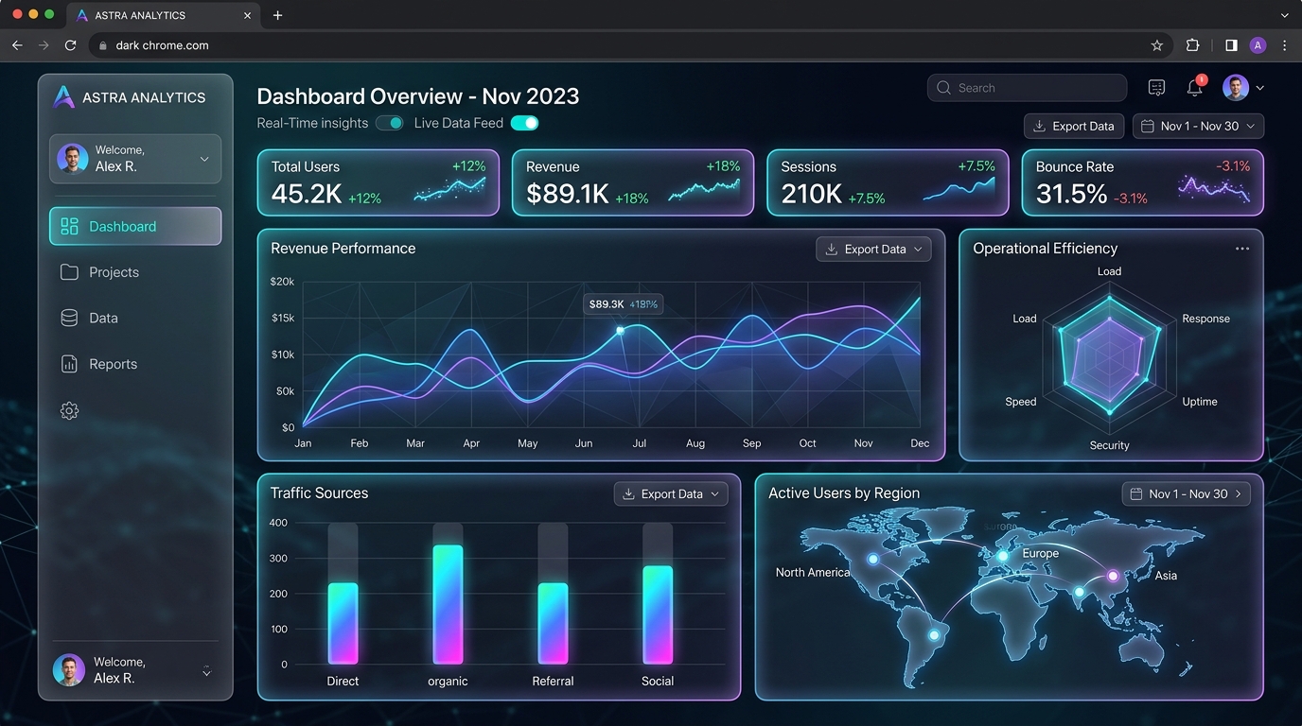
Task: Close the ASTRA ANALYTICS tab
Action: (248, 15)
